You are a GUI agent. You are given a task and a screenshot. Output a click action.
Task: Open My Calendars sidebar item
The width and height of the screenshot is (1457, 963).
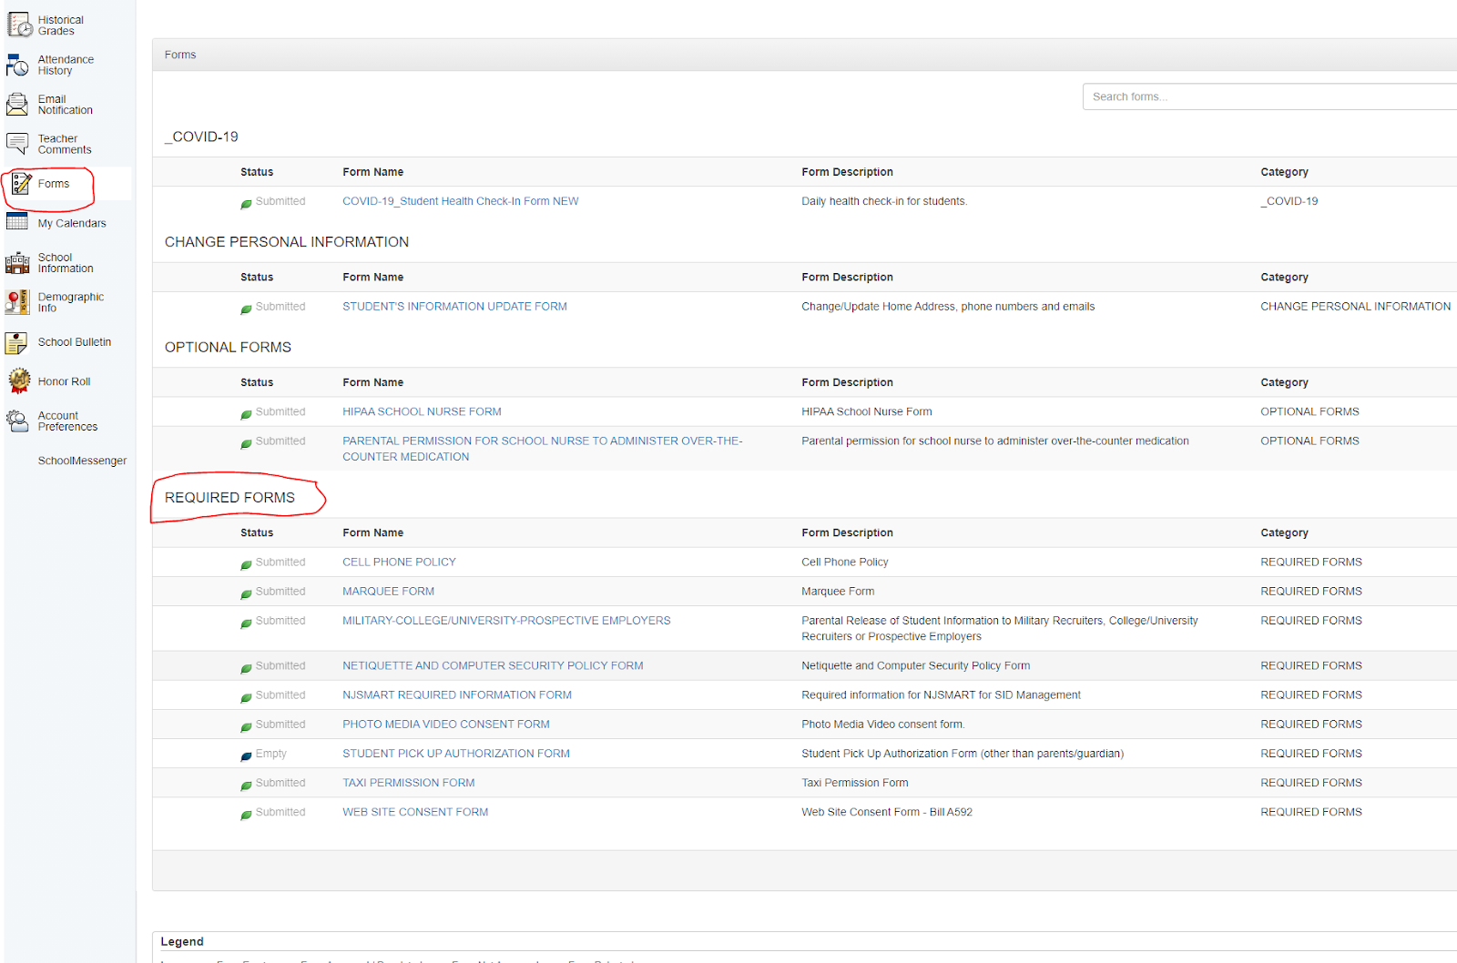click(72, 223)
